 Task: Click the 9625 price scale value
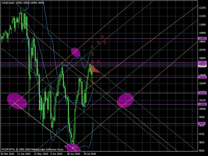click(202, 142)
